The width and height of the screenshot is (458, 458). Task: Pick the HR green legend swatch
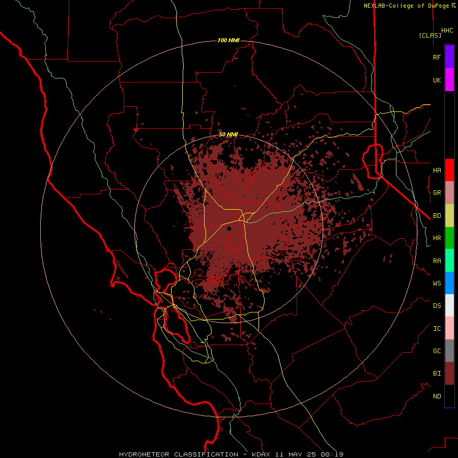449,238
